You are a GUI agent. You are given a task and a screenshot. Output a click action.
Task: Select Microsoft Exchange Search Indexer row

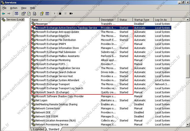coord(101,72)
